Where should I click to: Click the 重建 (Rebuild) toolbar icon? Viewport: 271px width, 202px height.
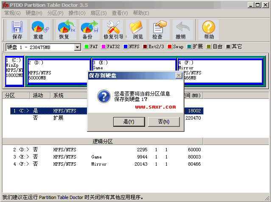39,30
